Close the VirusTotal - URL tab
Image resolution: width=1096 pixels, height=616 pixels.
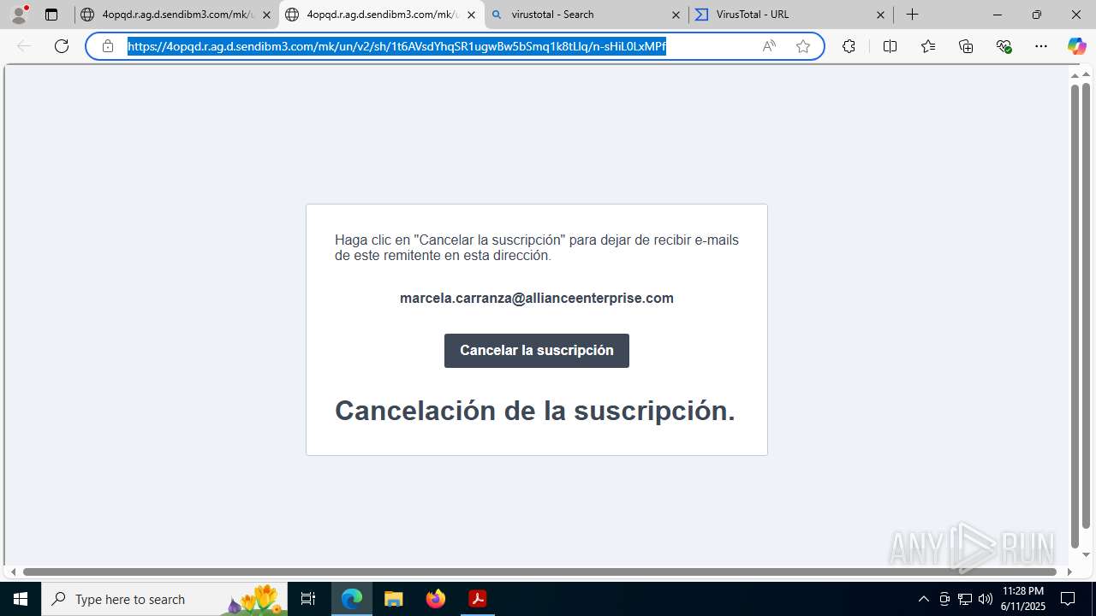[x=880, y=15]
